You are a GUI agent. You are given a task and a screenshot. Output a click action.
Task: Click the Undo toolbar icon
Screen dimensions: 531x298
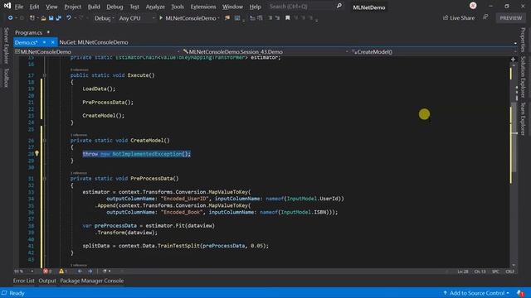tap(69, 18)
